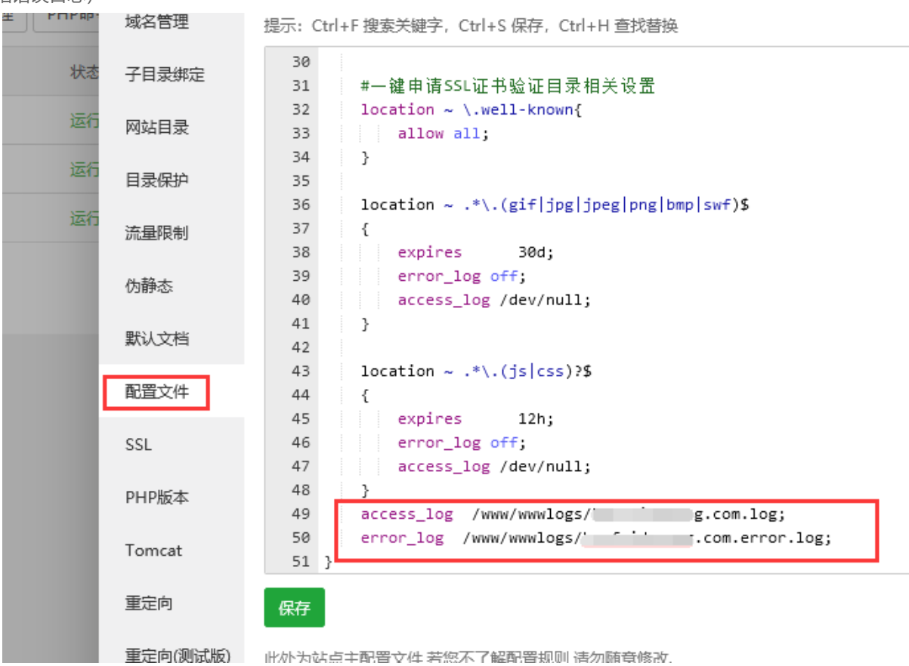Go to 流量限制 tab

pyautogui.click(x=156, y=233)
